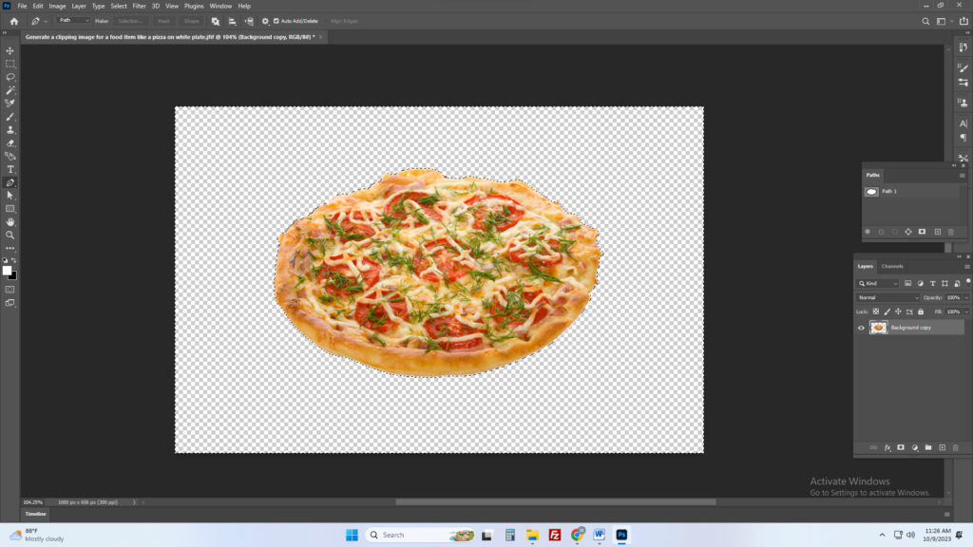This screenshot has height=547, width=973.
Task: Open the Filter menu
Action: pos(139,7)
